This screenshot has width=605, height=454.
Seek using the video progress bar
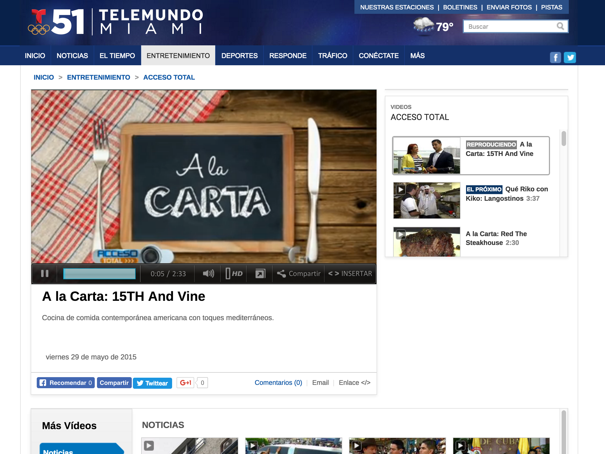click(99, 273)
